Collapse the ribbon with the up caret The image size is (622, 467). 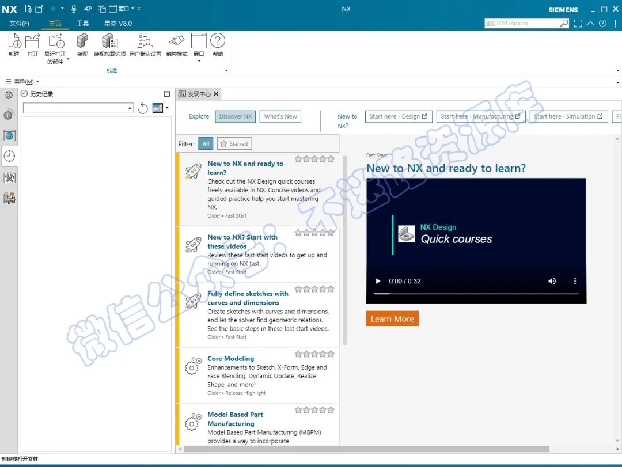tap(590, 24)
